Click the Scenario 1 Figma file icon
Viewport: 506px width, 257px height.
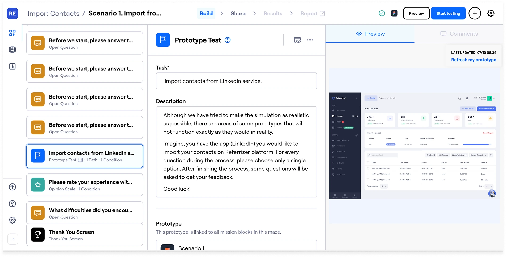pos(167,248)
